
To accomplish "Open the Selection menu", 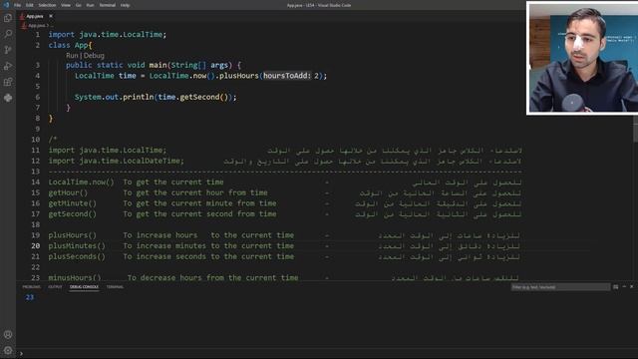I will click(47, 5).
